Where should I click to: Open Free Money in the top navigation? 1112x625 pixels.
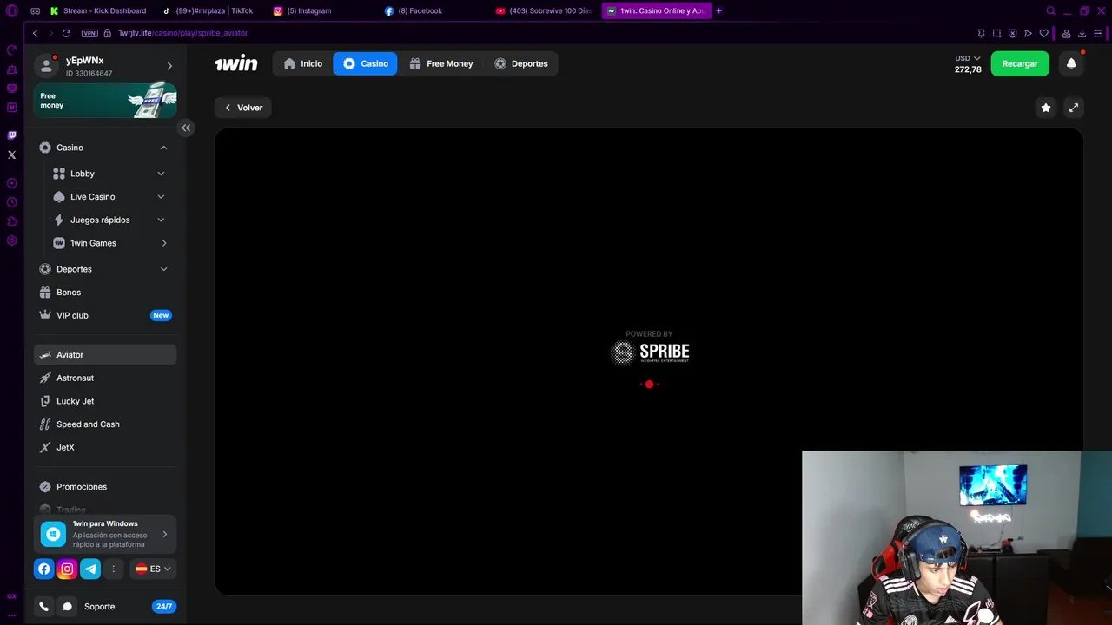pyautogui.click(x=441, y=63)
